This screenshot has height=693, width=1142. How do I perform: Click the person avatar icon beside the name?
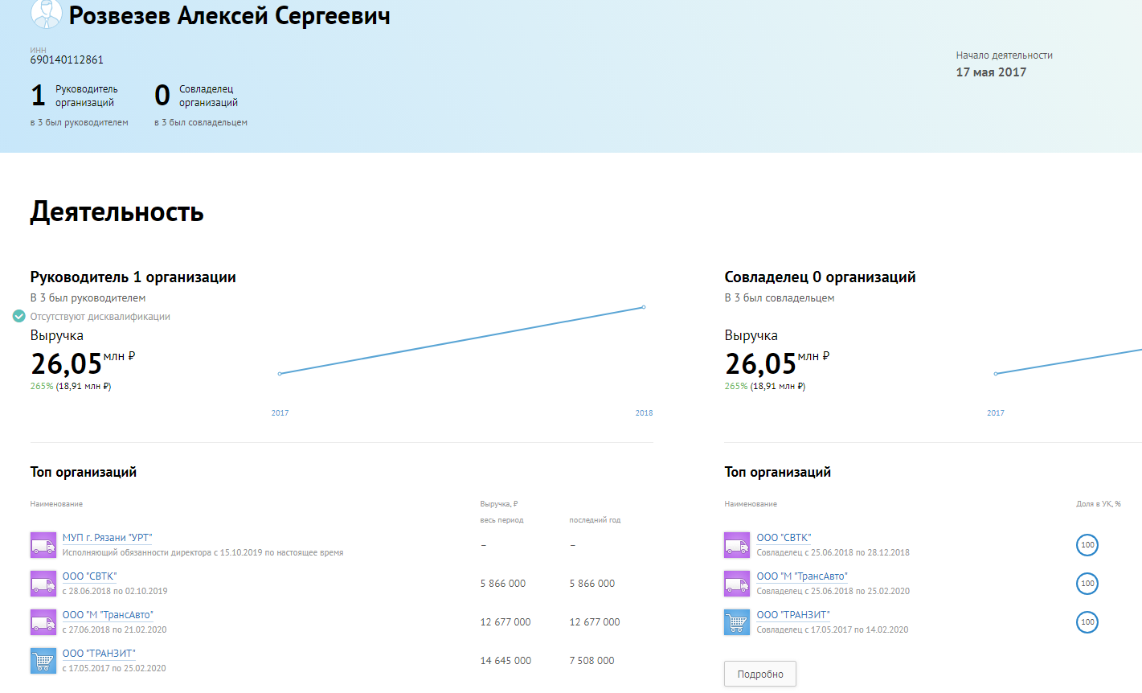point(46,13)
